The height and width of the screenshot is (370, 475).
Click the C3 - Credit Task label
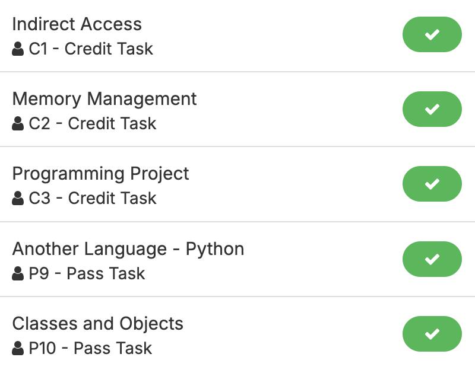click(92, 198)
